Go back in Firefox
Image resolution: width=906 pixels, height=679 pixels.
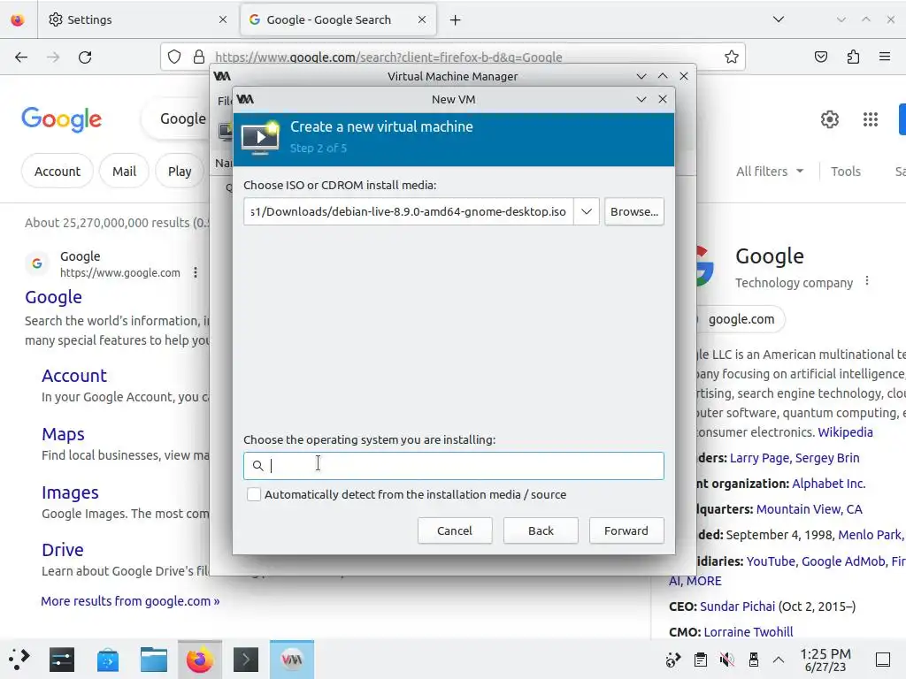[21, 57]
